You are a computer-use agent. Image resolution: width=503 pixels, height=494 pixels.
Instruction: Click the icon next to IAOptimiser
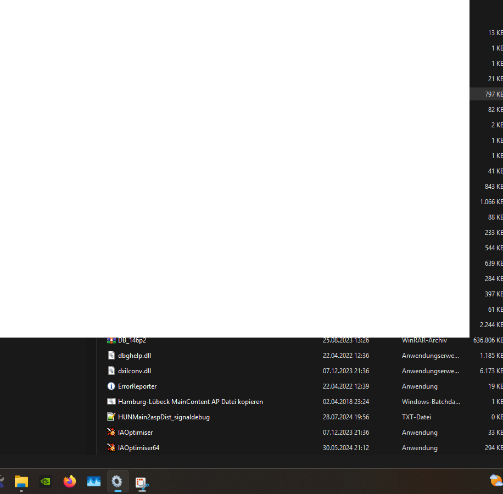(111, 432)
